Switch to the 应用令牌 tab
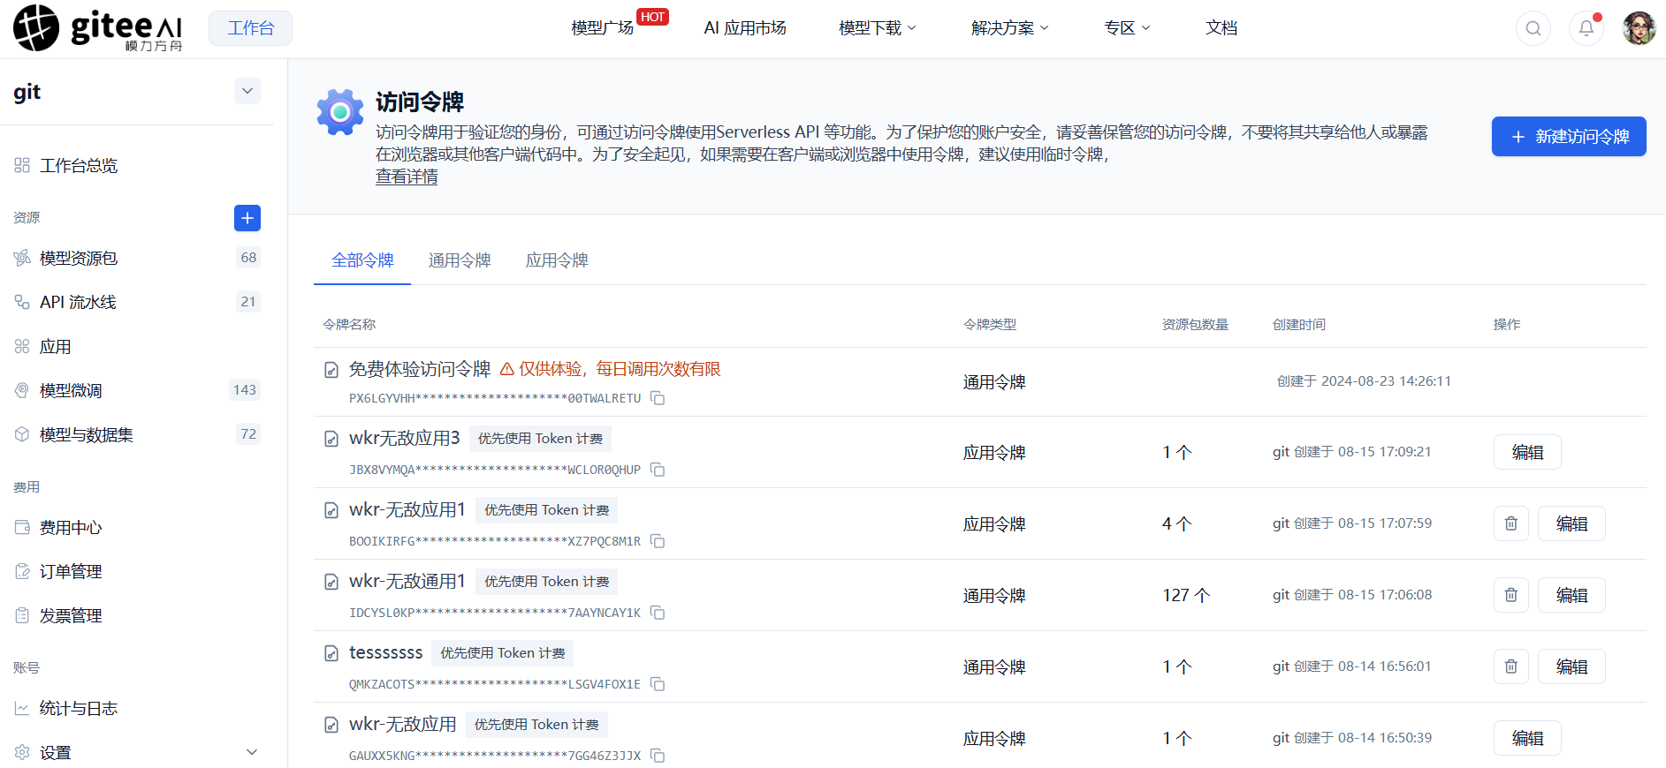Screen dimensions: 1666x768 (557, 260)
